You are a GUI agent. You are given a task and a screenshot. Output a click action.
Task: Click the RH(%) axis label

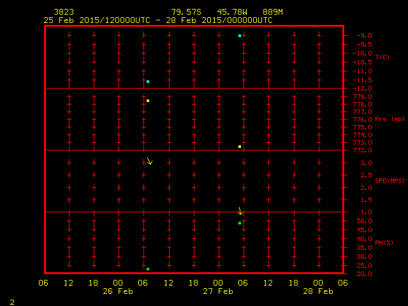coord(384,242)
